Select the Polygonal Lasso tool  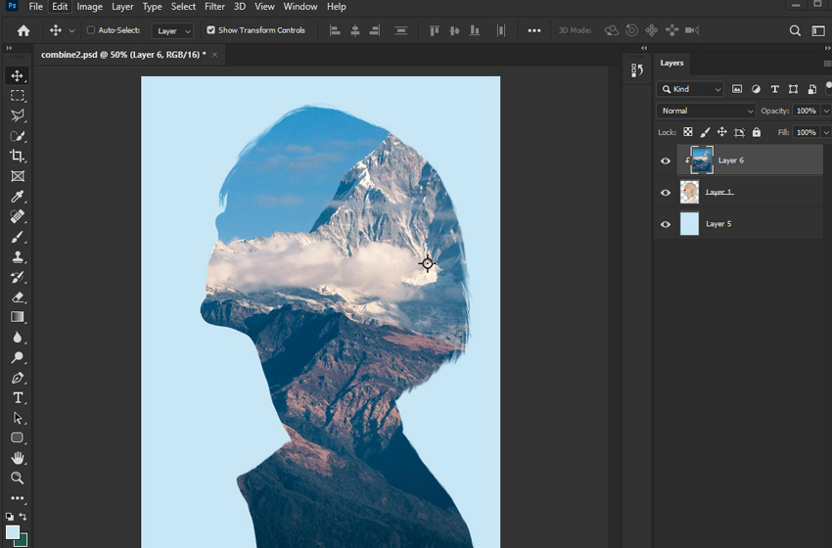click(17, 115)
